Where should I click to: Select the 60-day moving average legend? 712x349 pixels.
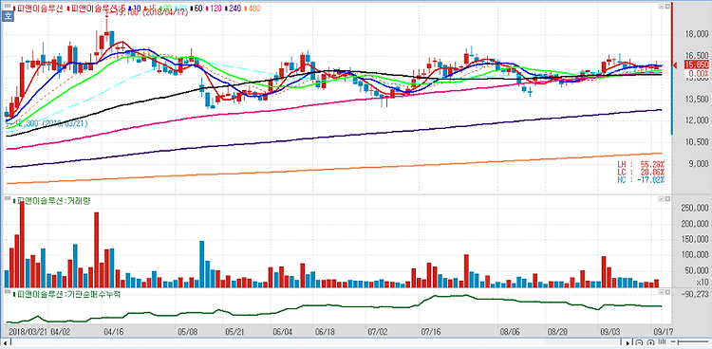[196, 9]
